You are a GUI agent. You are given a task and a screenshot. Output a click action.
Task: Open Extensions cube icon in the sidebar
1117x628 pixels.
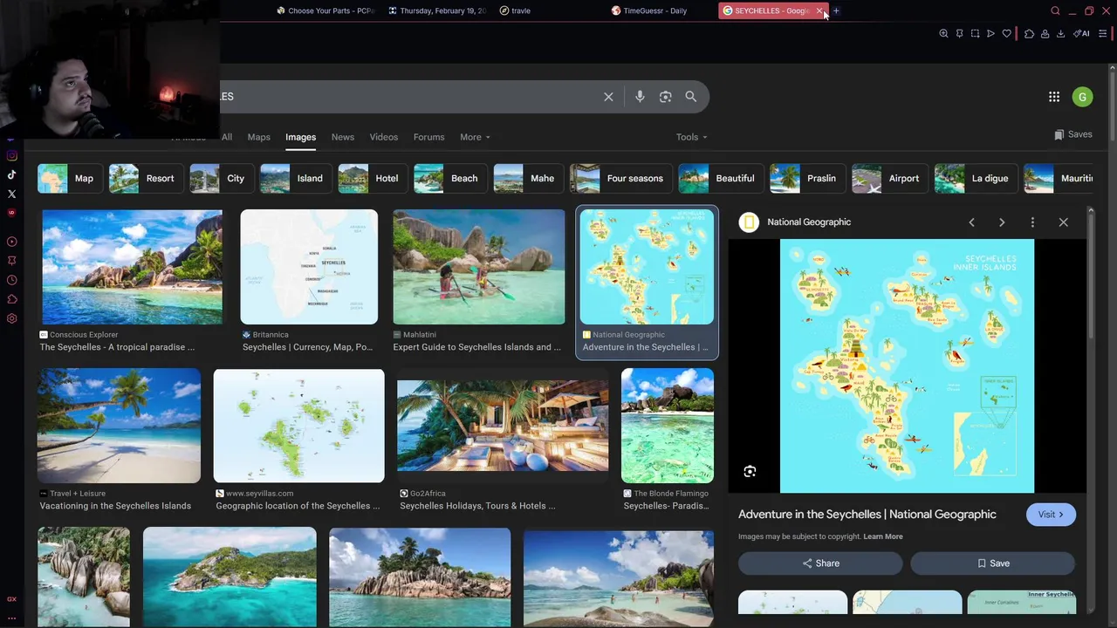(x=11, y=299)
